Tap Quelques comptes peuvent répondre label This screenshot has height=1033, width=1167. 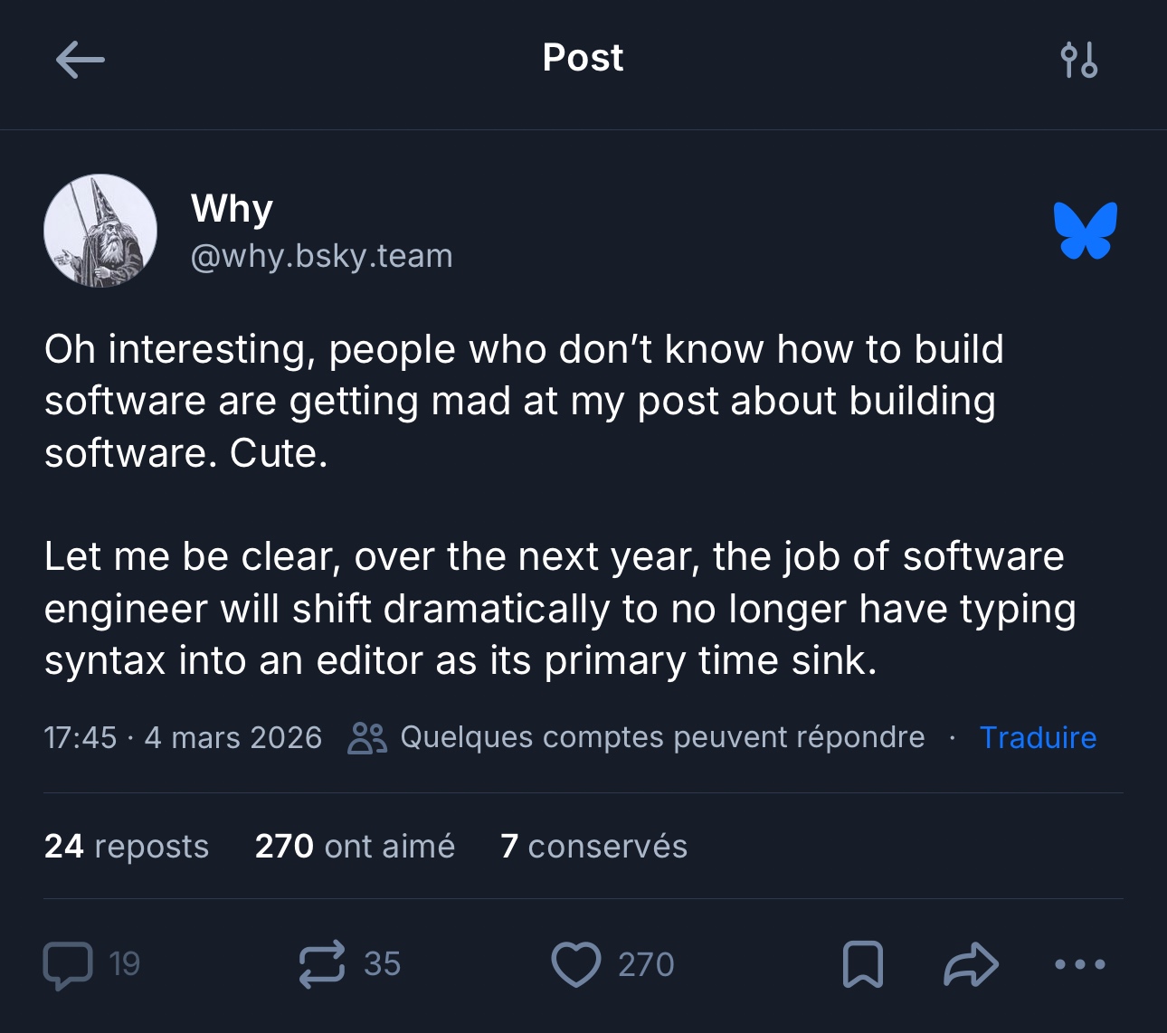pyautogui.click(x=662, y=737)
